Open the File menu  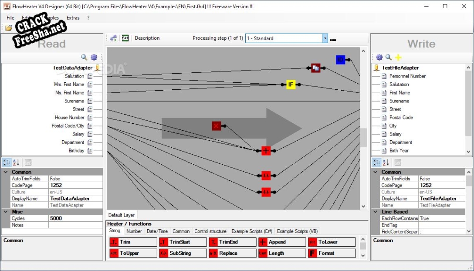click(10, 18)
